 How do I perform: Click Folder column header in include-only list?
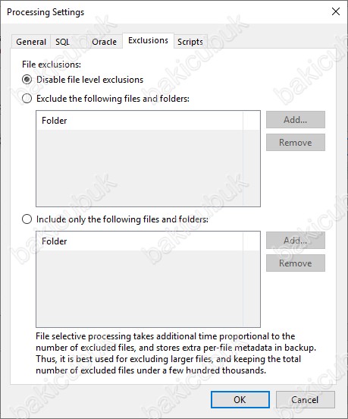pyautogui.click(x=140, y=241)
